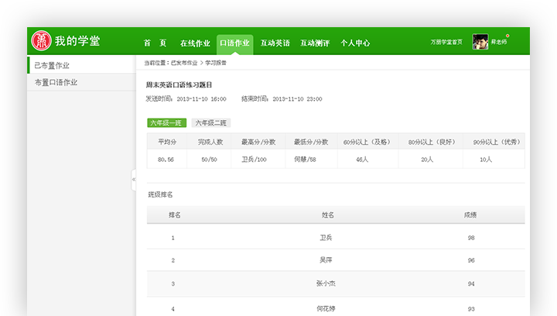557x316 pixels.
Task: Navigate to 个人中心
Action: (355, 43)
